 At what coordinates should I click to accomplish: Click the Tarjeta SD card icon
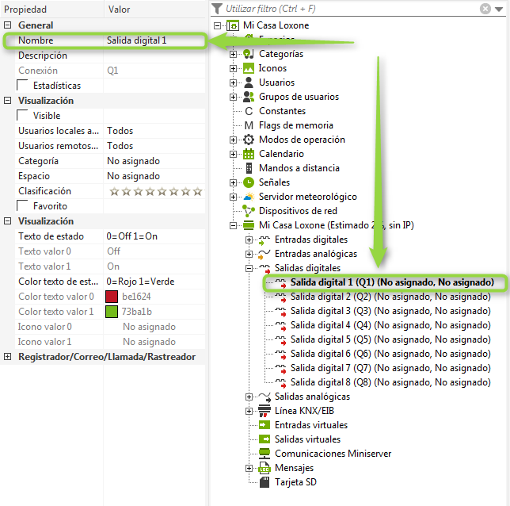click(265, 482)
